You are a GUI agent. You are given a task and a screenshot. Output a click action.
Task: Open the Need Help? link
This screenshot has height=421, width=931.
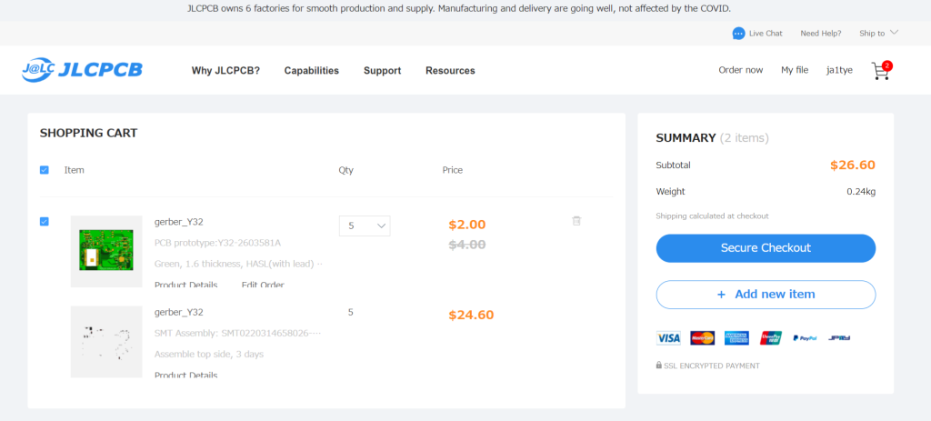(x=821, y=34)
